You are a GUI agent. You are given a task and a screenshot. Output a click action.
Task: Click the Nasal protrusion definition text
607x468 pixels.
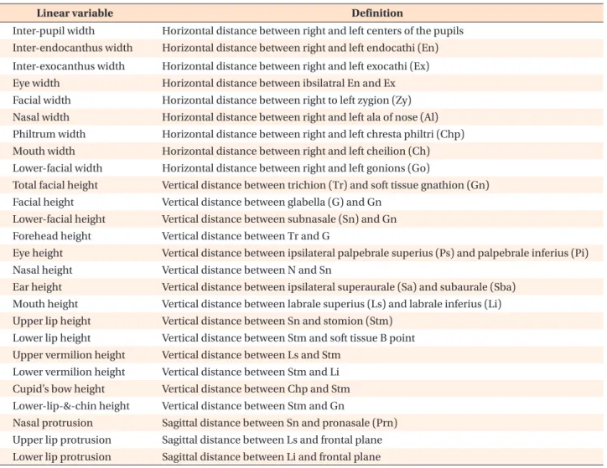(x=279, y=423)
